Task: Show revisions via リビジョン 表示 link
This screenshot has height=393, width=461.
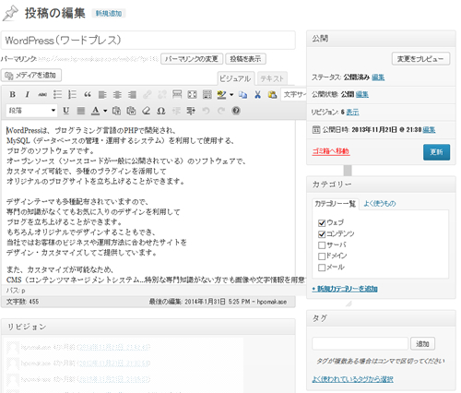Action: tap(352, 112)
